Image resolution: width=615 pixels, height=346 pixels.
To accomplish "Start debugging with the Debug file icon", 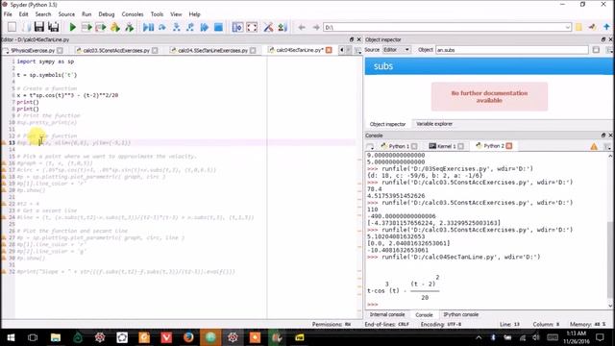I will 148,27.
